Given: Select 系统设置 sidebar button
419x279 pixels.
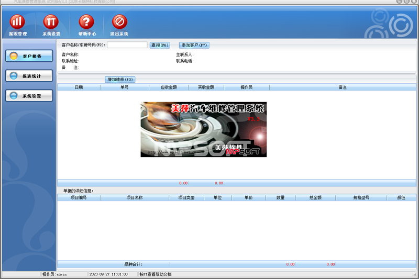Looking at the screenshot, I should tap(29, 96).
